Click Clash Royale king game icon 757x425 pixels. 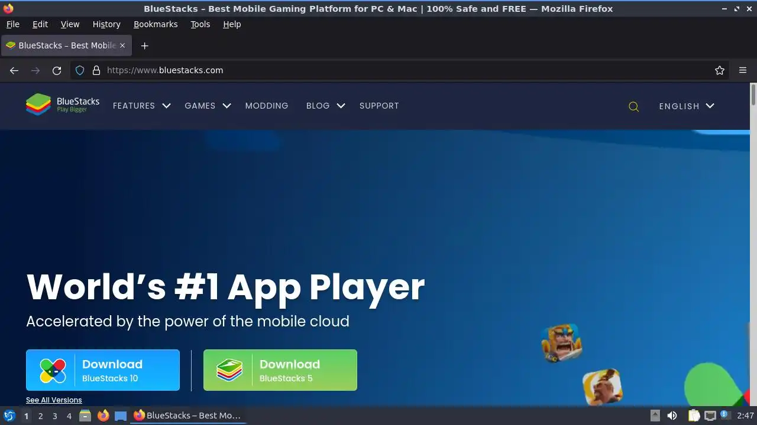pos(561,342)
